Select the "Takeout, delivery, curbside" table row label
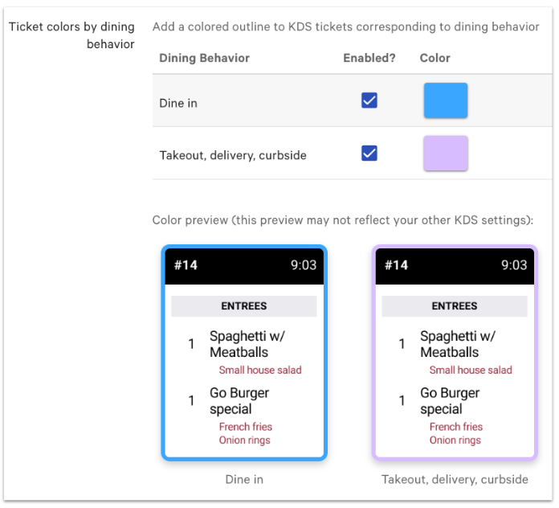Viewport: 559px width, 508px height. (233, 155)
